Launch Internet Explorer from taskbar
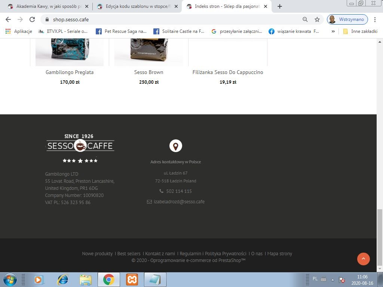The image size is (383, 287). [x=63, y=280]
